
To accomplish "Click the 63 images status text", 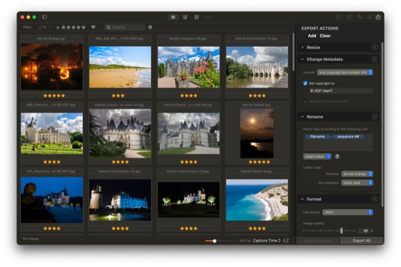I will click(31, 239).
